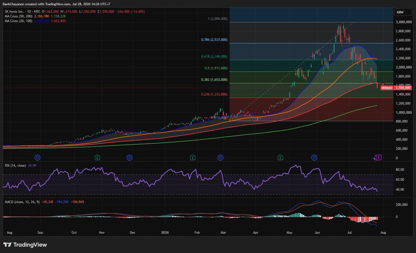This screenshot has height=253, width=416.
Task: Click the MACD histogram value −49,348
Action: click(x=48, y=201)
